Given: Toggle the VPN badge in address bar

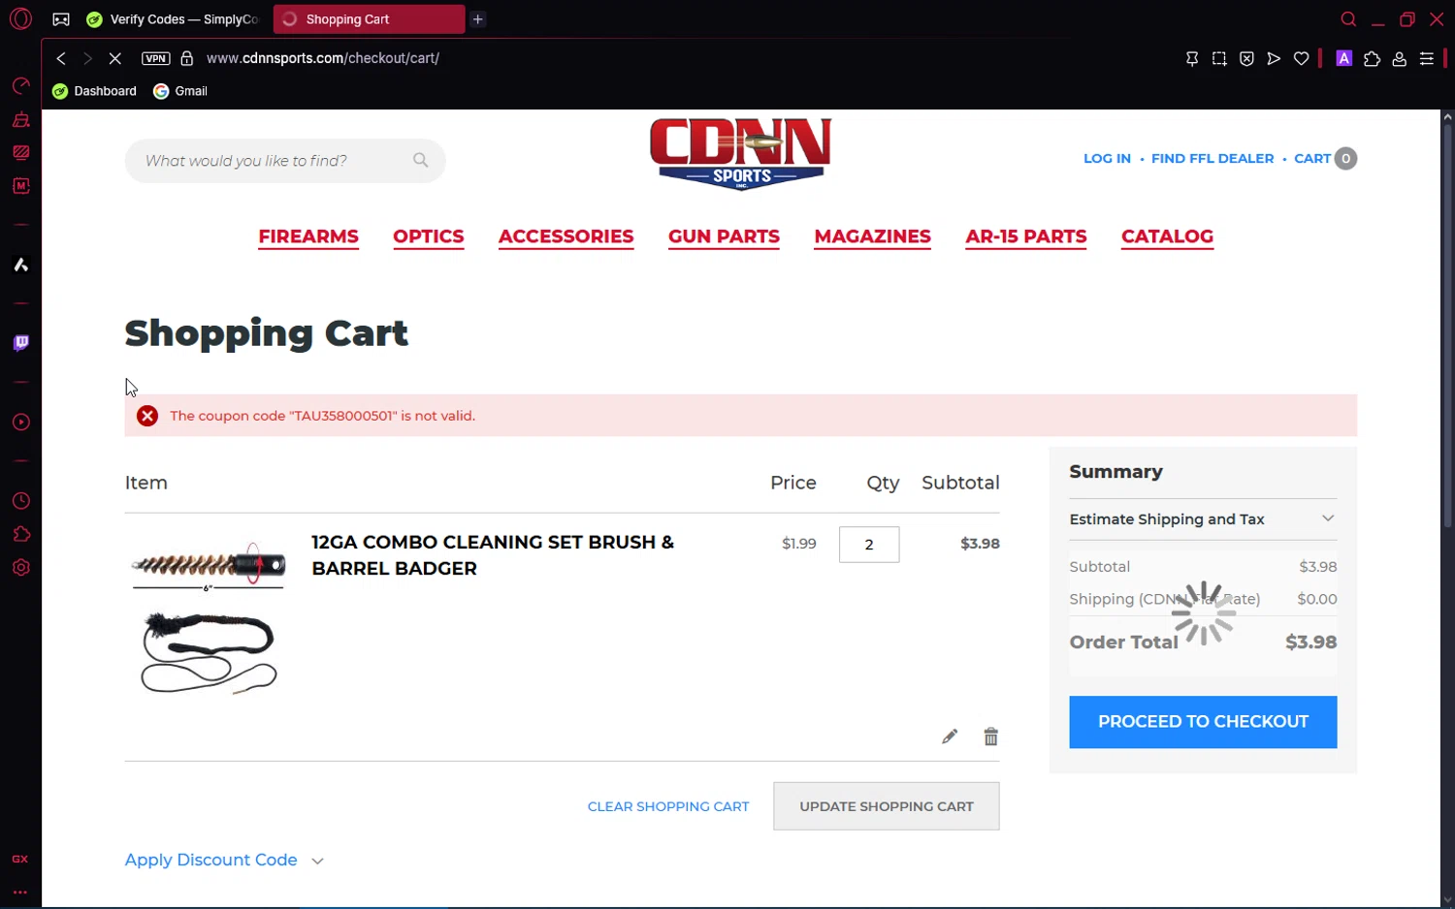Looking at the screenshot, I should pos(155,58).
